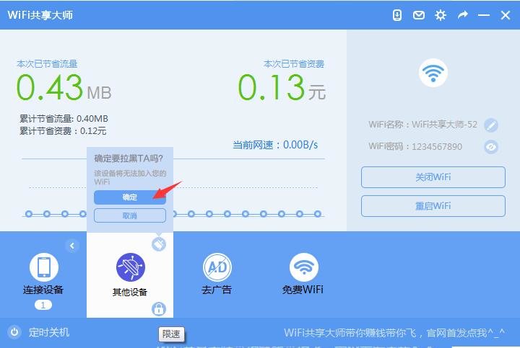Click the 本次已节省流量 heading
This screenshot has height=348, width=520.
click(x=47, y=64)
